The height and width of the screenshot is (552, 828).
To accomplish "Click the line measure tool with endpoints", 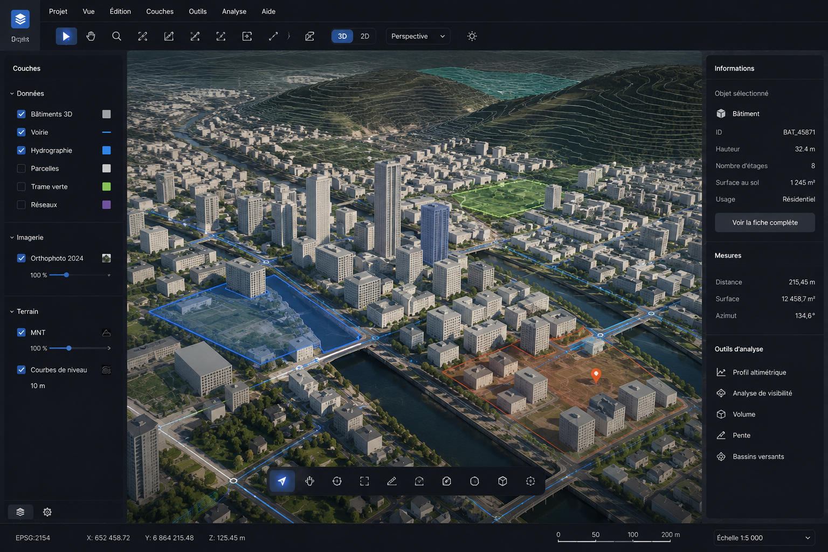I will click(273, 36).
